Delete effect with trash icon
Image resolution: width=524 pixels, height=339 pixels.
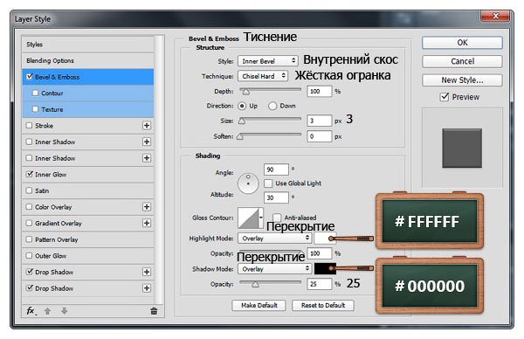point(154,311)
